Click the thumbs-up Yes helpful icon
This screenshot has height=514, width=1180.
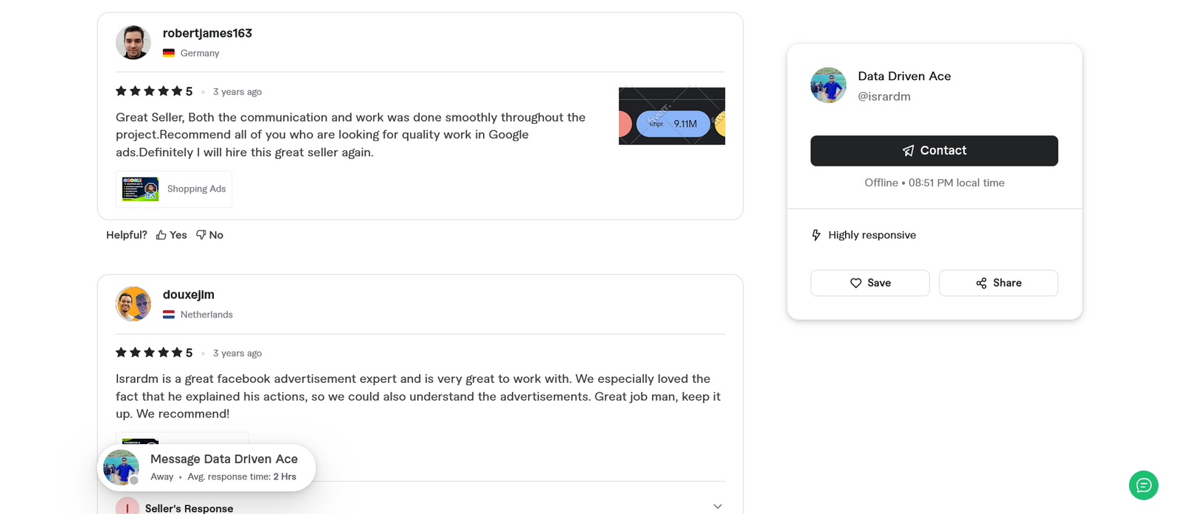161,234
